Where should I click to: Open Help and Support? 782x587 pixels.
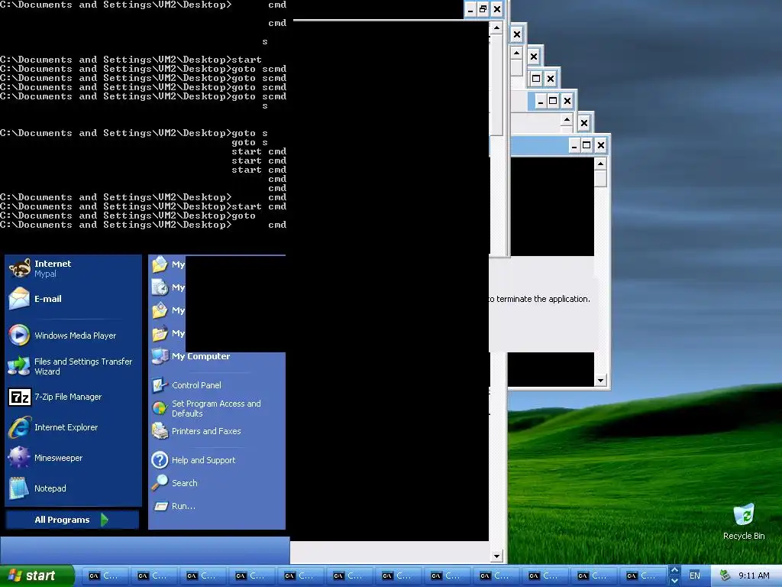click(x=217, y=460)
